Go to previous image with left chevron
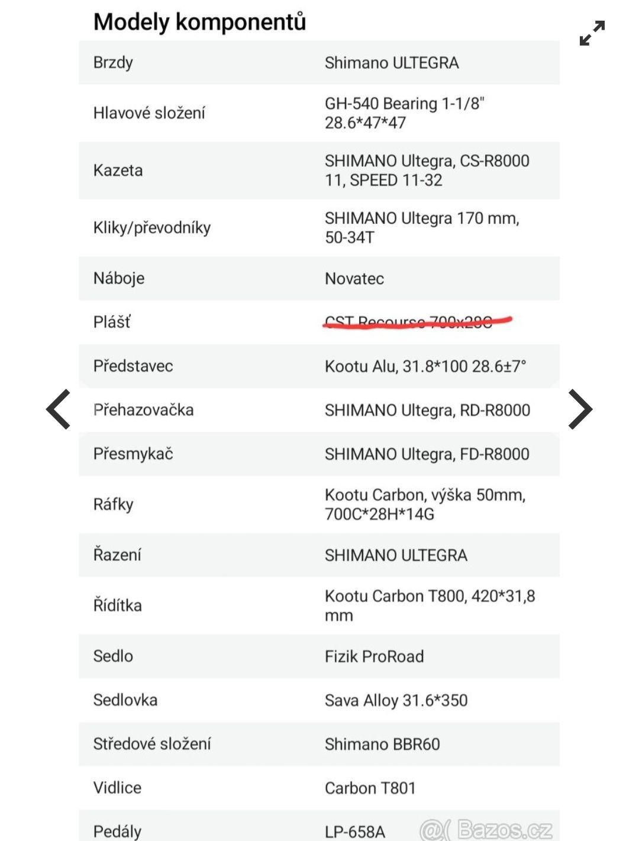The width and height of the screenshot is (639, 841). pos(58,409)
